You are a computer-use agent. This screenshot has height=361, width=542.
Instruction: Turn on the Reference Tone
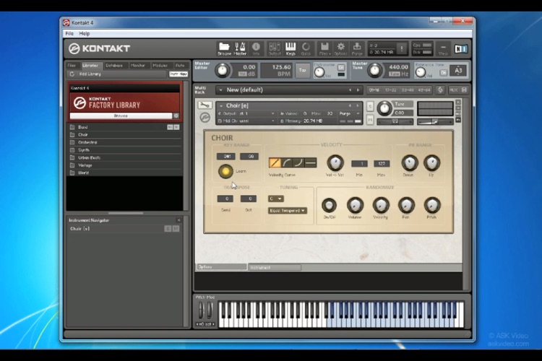pos(444,72)
